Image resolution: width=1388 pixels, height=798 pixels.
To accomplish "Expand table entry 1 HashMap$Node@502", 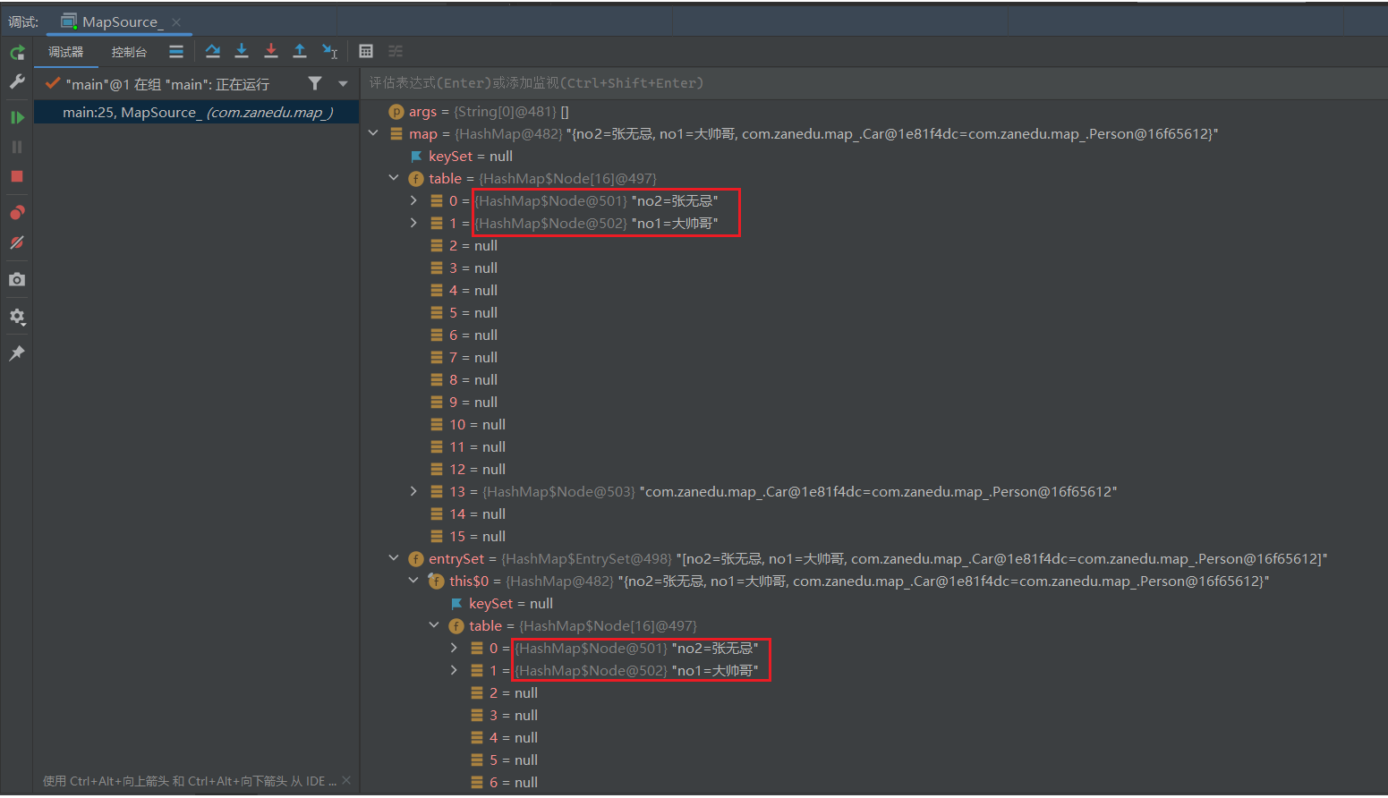I will tap(413, 223).
